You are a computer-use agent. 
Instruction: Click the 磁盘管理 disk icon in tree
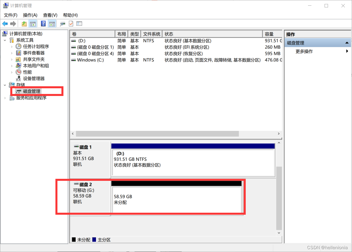pos(19,91)
